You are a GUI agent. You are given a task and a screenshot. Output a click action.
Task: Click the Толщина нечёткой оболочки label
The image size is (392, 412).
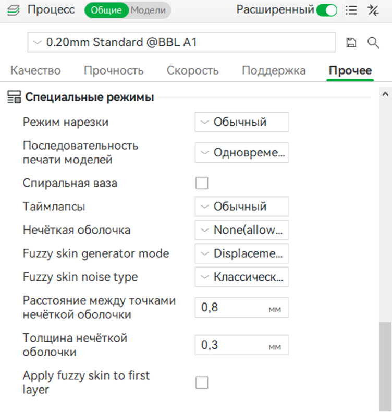coord(75,345)
